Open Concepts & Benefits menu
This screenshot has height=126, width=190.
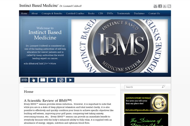[52, 13]
